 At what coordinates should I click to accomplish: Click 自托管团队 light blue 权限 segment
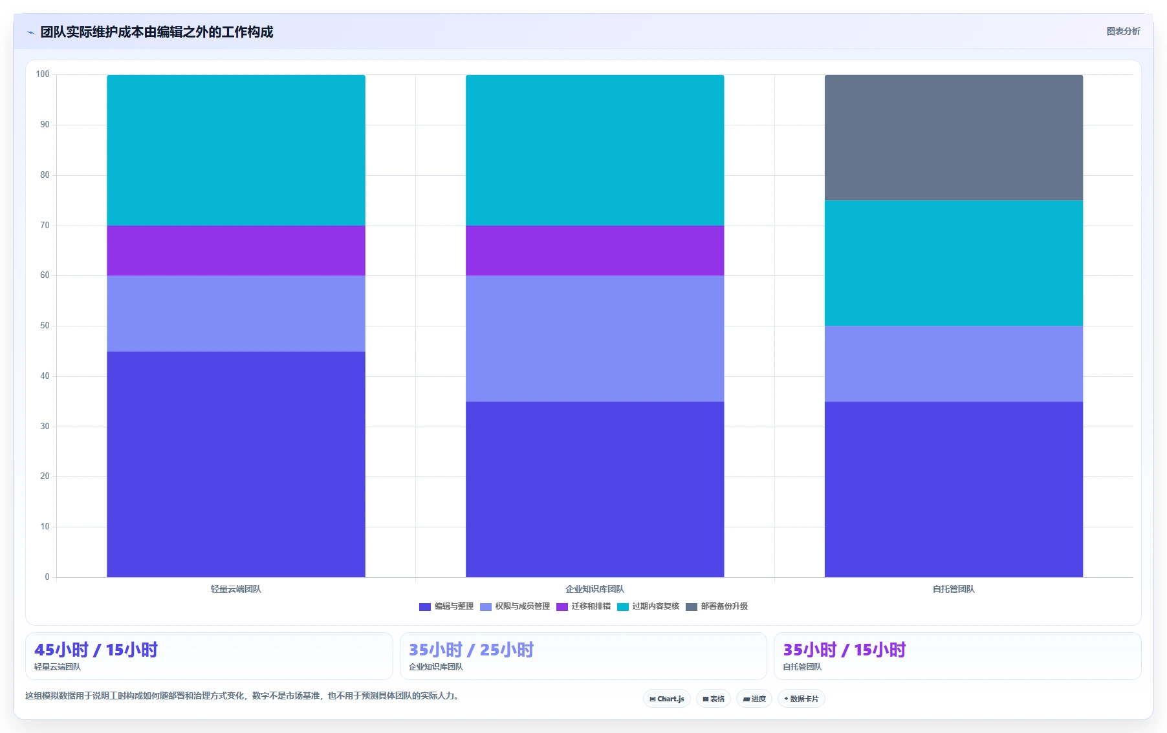point(954,364)
